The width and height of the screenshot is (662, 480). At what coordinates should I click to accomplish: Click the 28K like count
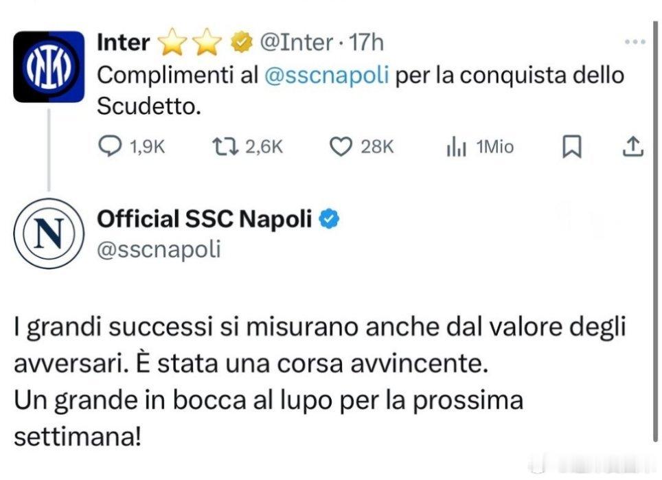[x=377, y=147]
